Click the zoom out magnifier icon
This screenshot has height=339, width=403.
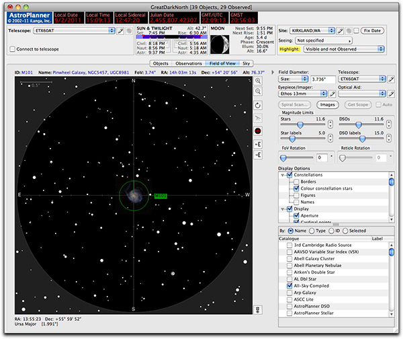pyautogui.click(x=259, y=92)
